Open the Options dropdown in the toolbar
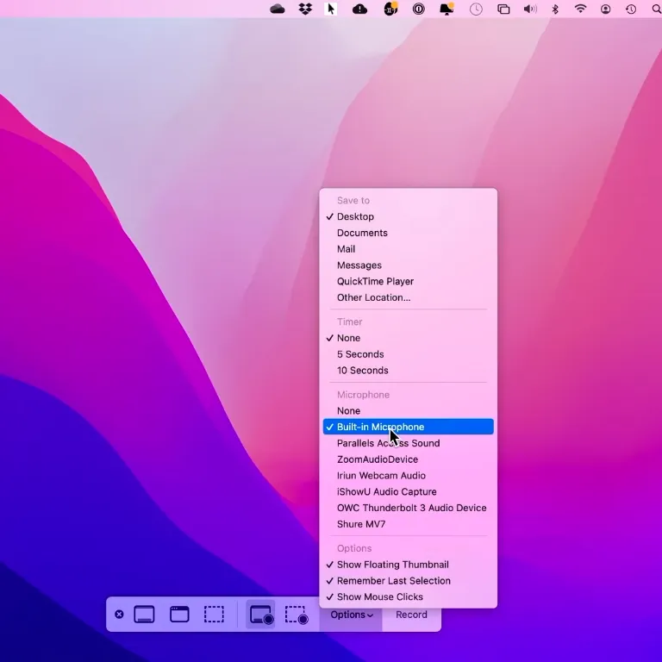The width and height of the screenshot is (662, 662). pos(352,615)
